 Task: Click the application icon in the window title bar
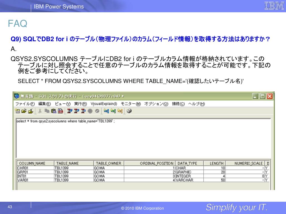pyautogui.click(x=16, y=96)
